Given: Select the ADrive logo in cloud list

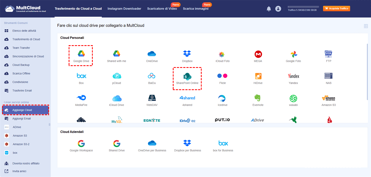Looking at the screenshot, I should [258, 120].
